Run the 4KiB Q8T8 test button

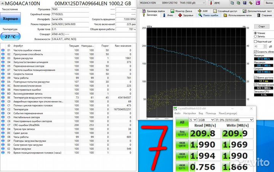182,144
